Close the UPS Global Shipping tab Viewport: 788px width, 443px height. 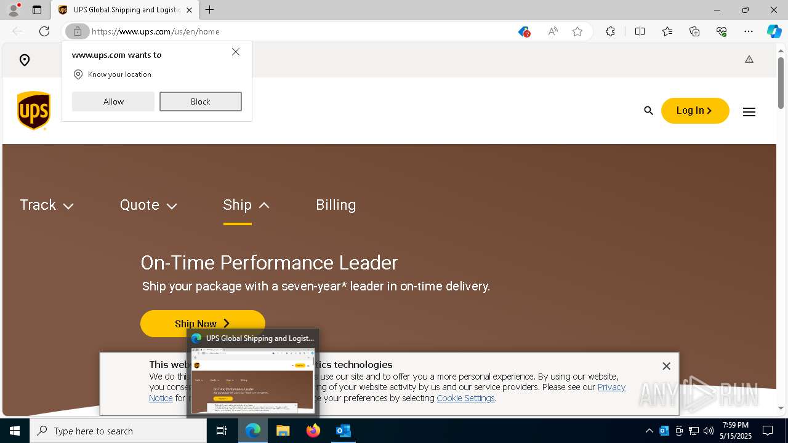[x=189, y=10]
